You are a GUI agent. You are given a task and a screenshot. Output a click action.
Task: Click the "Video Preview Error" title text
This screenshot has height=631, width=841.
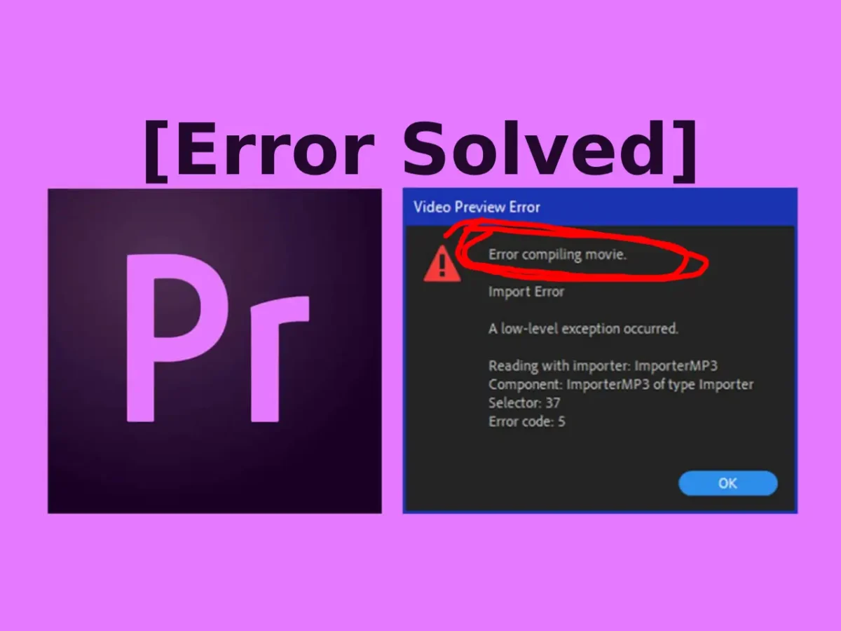click(x=477, y=207)
